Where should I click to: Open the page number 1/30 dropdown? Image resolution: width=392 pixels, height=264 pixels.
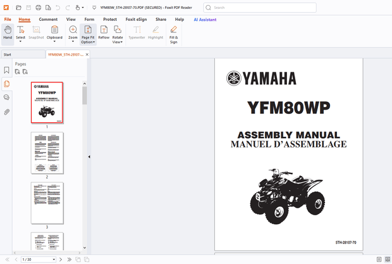(x=54, y=260)
